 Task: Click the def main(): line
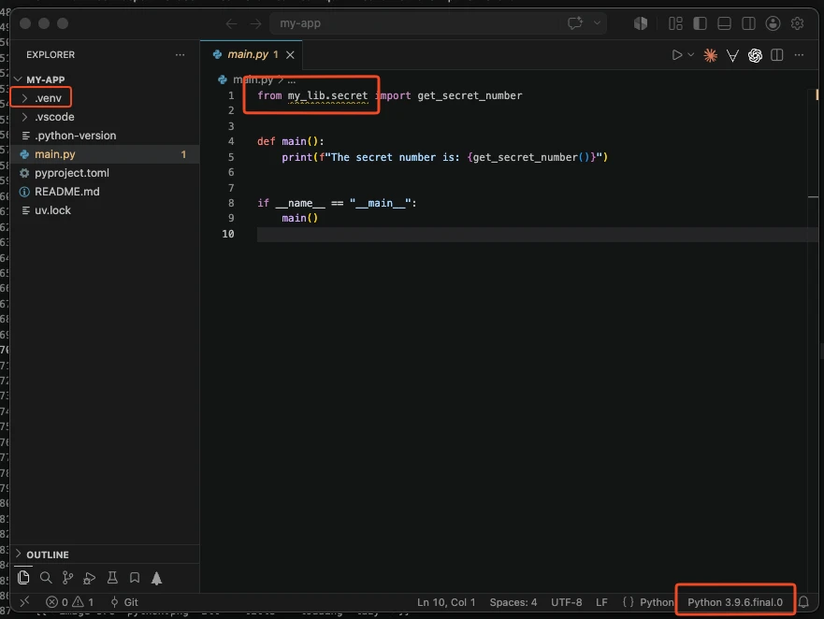[x=291, y=141]
